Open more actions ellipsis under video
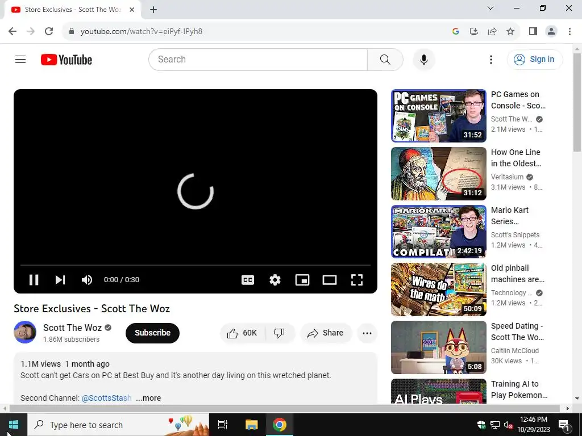 coord(367,333)
